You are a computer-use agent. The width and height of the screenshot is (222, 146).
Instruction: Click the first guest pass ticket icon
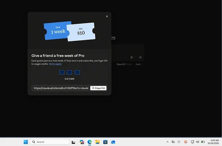(62, 72)
